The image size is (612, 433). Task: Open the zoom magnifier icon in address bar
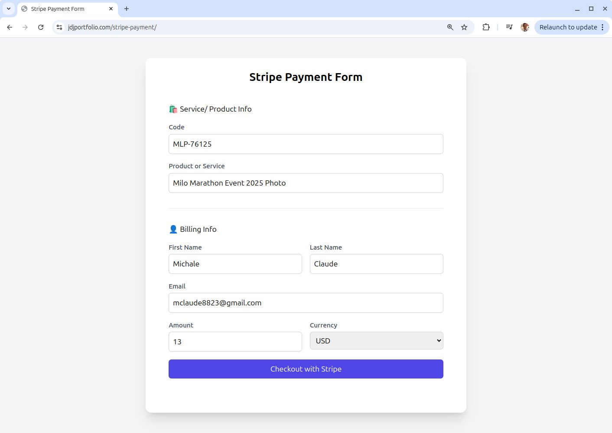click(x=450, y=27)
